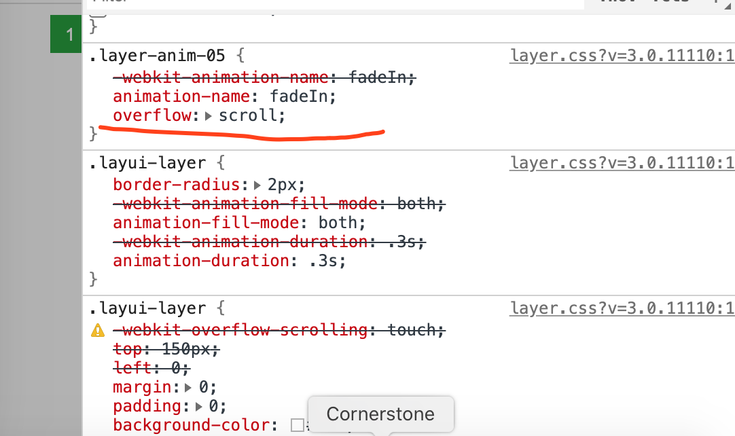Viewport: 735px width, 436px height.
Task: Open layer.css link for .layer-anim-05 rule
Action: 622,56
